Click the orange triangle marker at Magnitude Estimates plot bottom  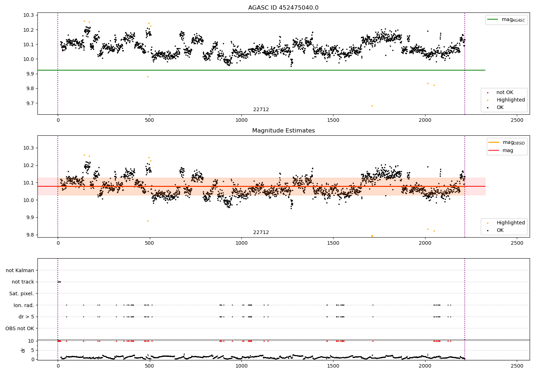[x=372, y=236]
